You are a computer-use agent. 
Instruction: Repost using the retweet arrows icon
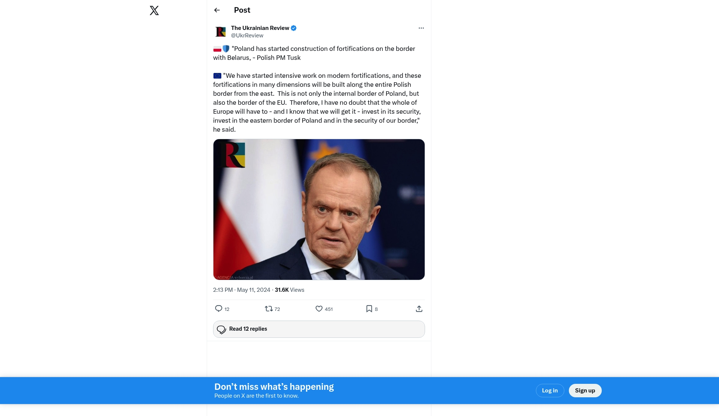click(269, 309)
